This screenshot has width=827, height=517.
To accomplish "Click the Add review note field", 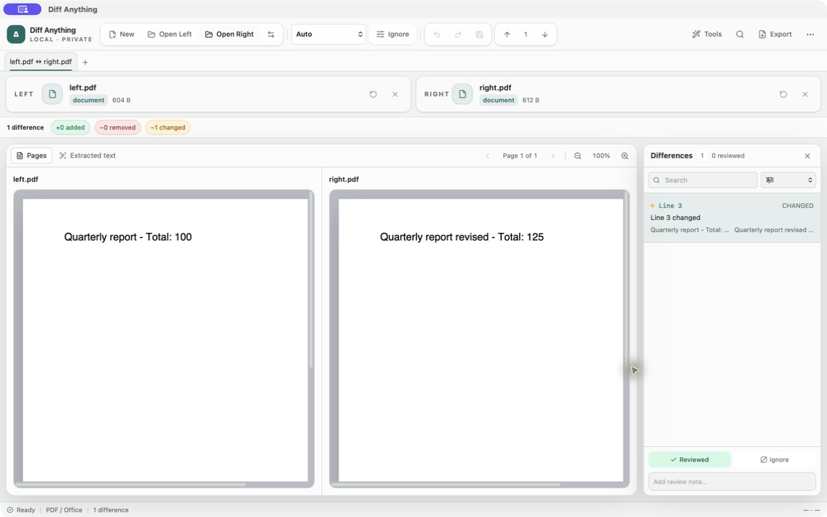I will pyautogui.click(x=732, y=481).
